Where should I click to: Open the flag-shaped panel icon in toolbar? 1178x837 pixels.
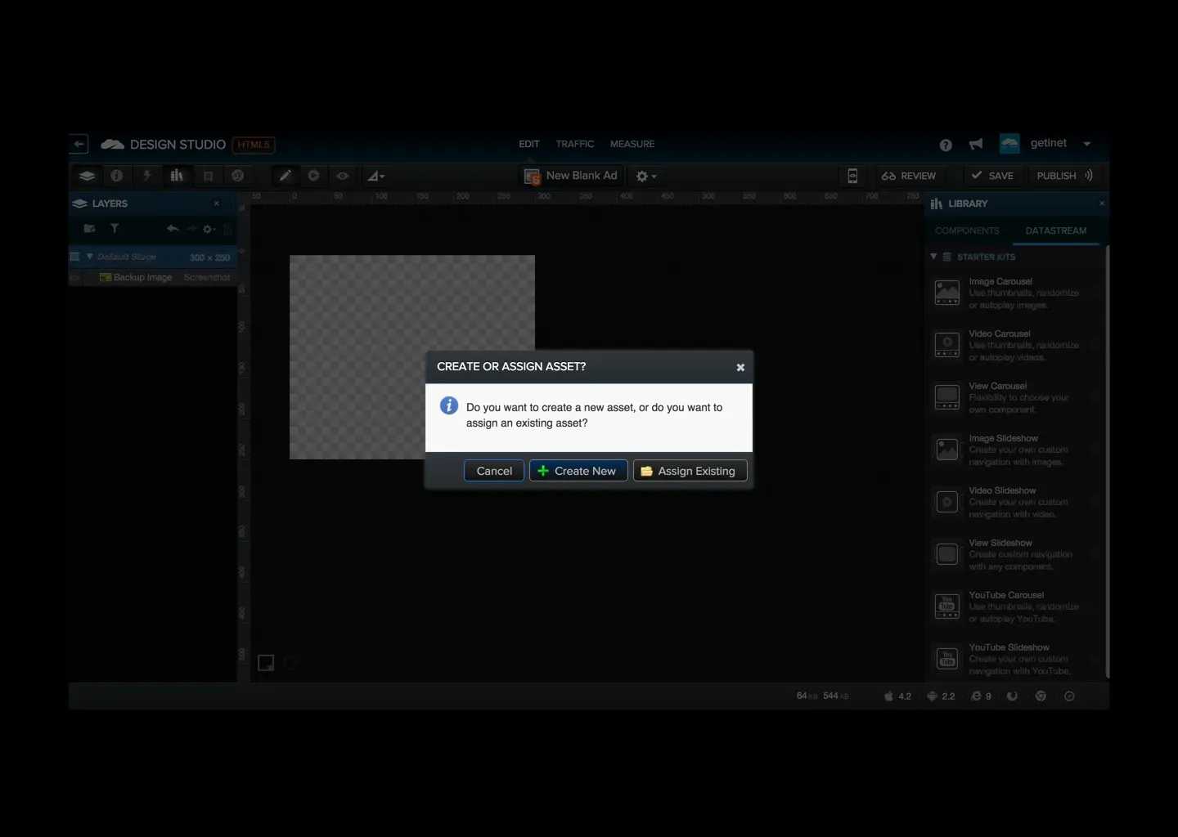coord(208,176)
